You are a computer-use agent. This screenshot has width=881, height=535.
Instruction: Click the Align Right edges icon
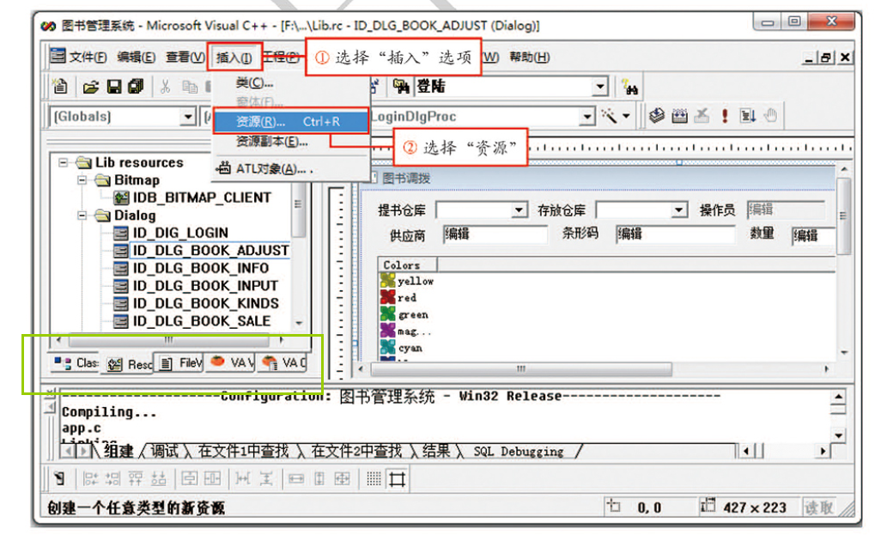point(113,479)
